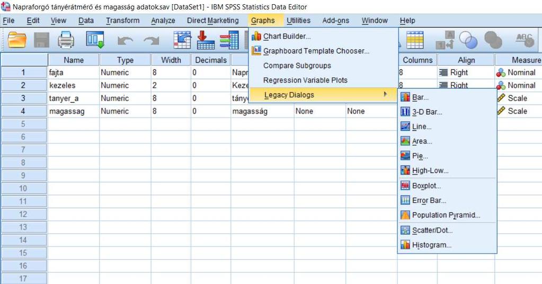
Task: Open Graphboard Template Chooser
Action: (x=316, y=51)
